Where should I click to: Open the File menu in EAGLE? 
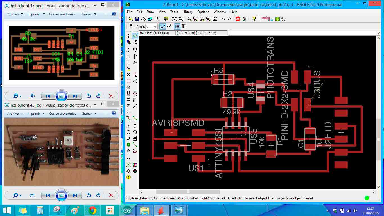(129, 12)
